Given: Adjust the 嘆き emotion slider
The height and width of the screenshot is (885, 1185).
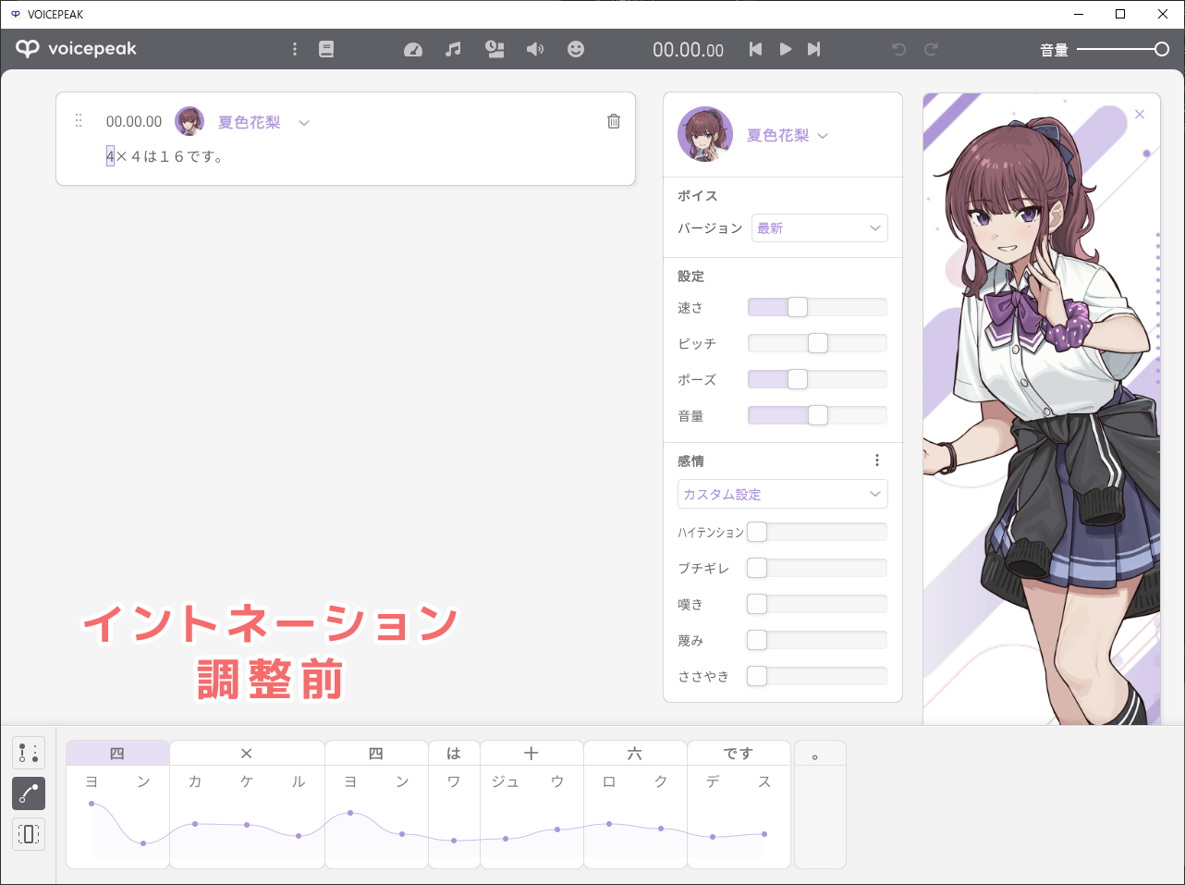Looking at the screenshot, I should pyautogui.click(x=817, y=604).
